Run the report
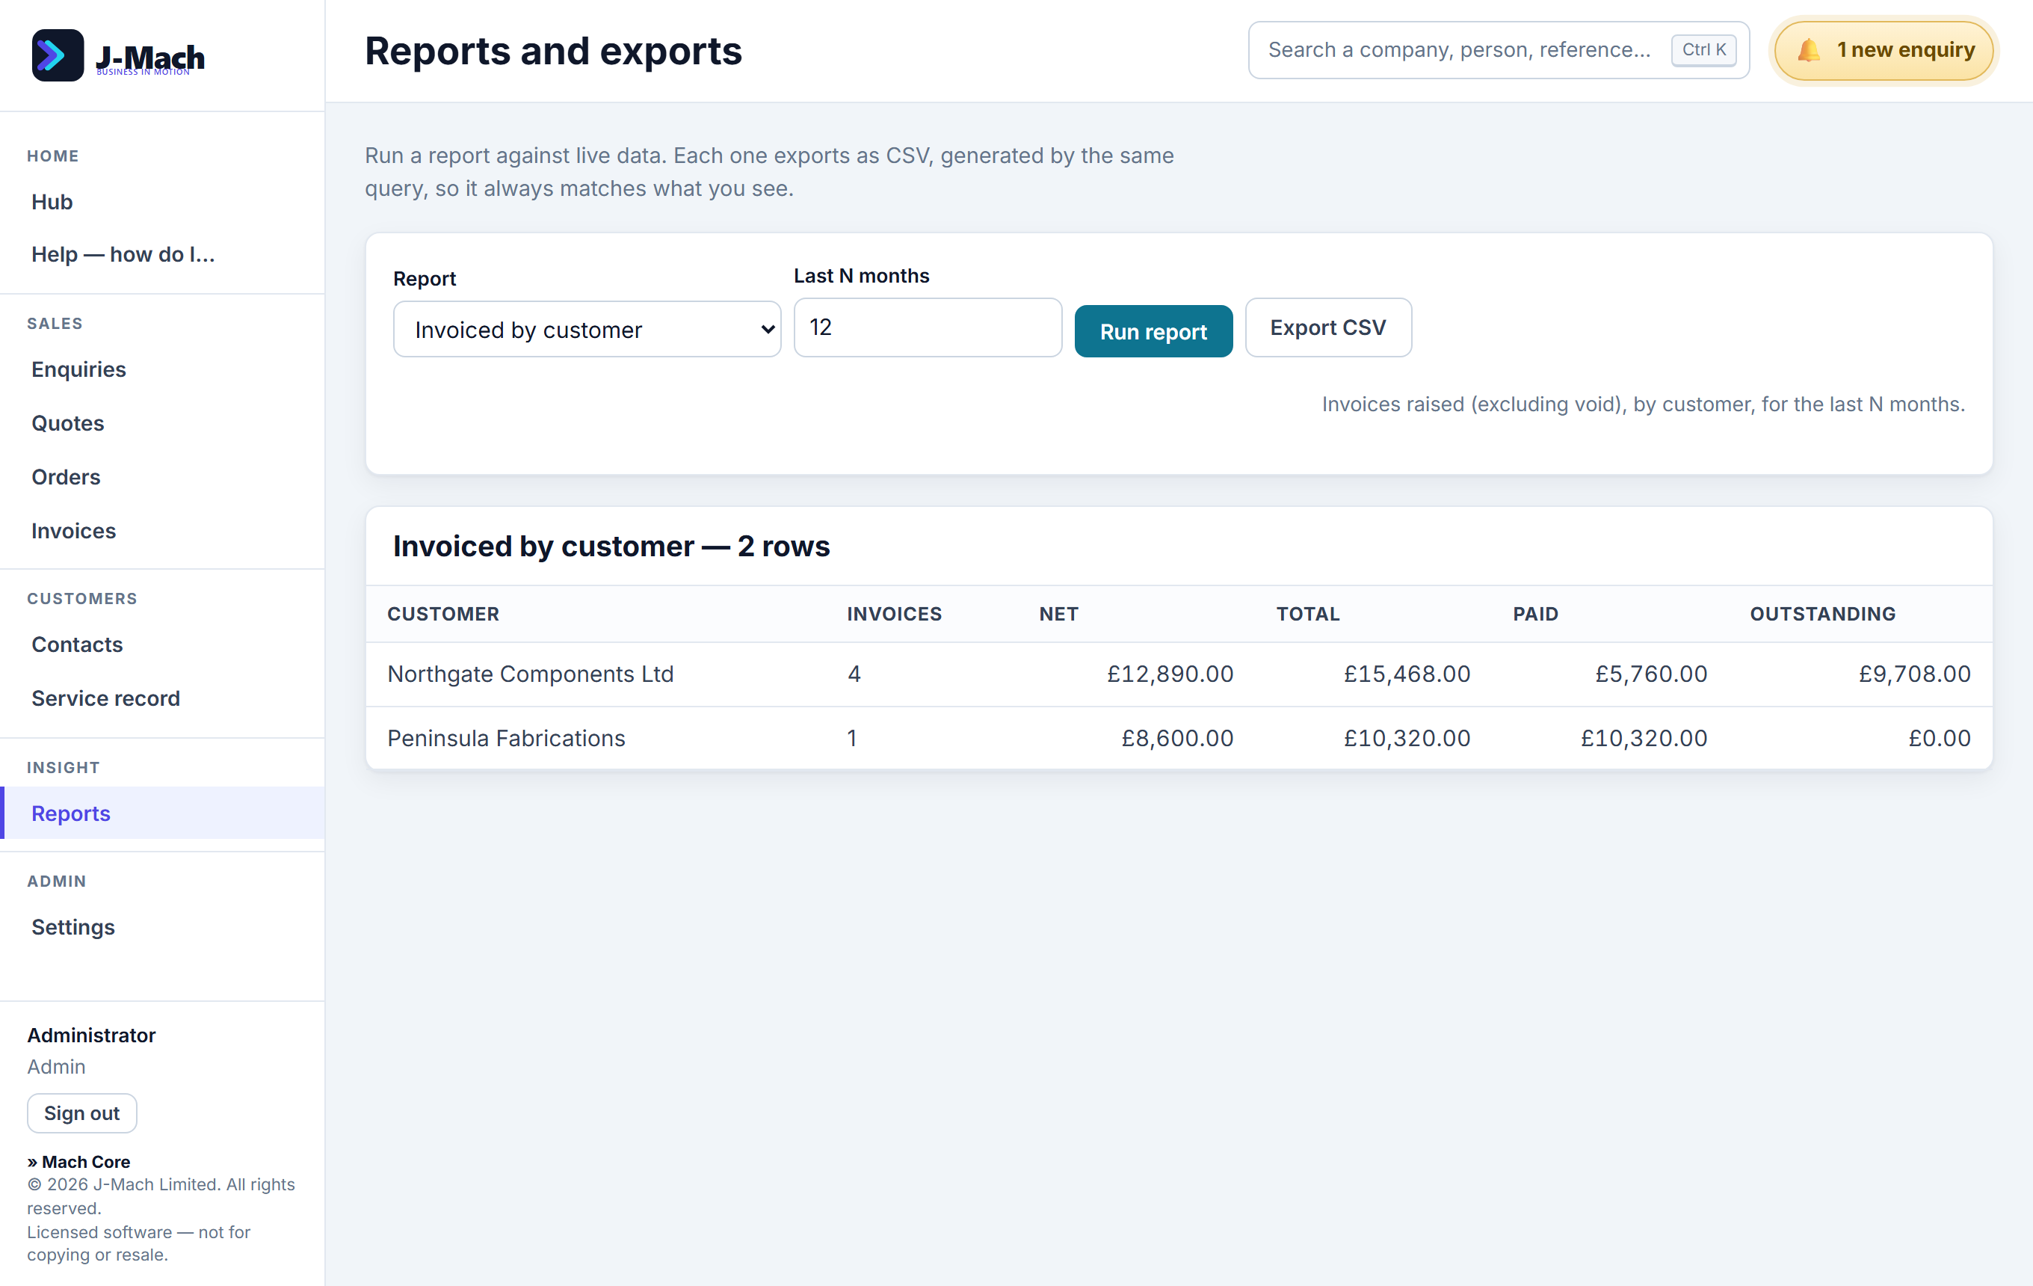This screenshot has width=2033, height=1286. [1153, 331]
